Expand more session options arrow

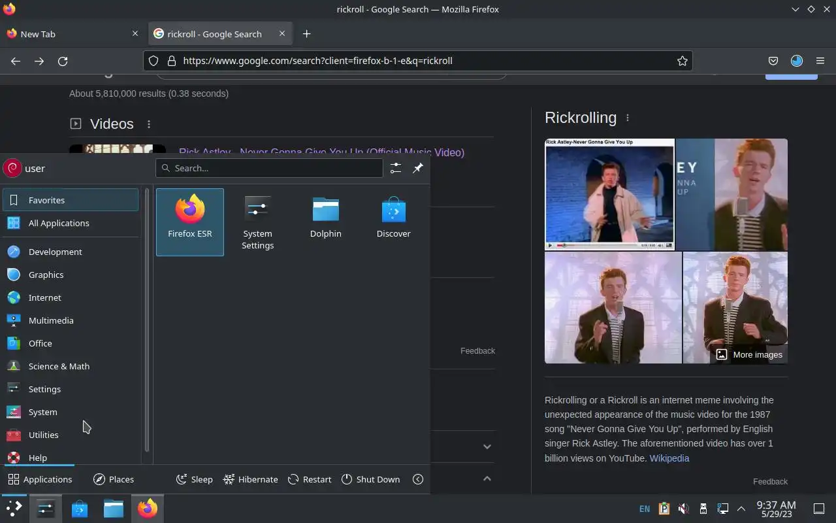tap(418, 479)
